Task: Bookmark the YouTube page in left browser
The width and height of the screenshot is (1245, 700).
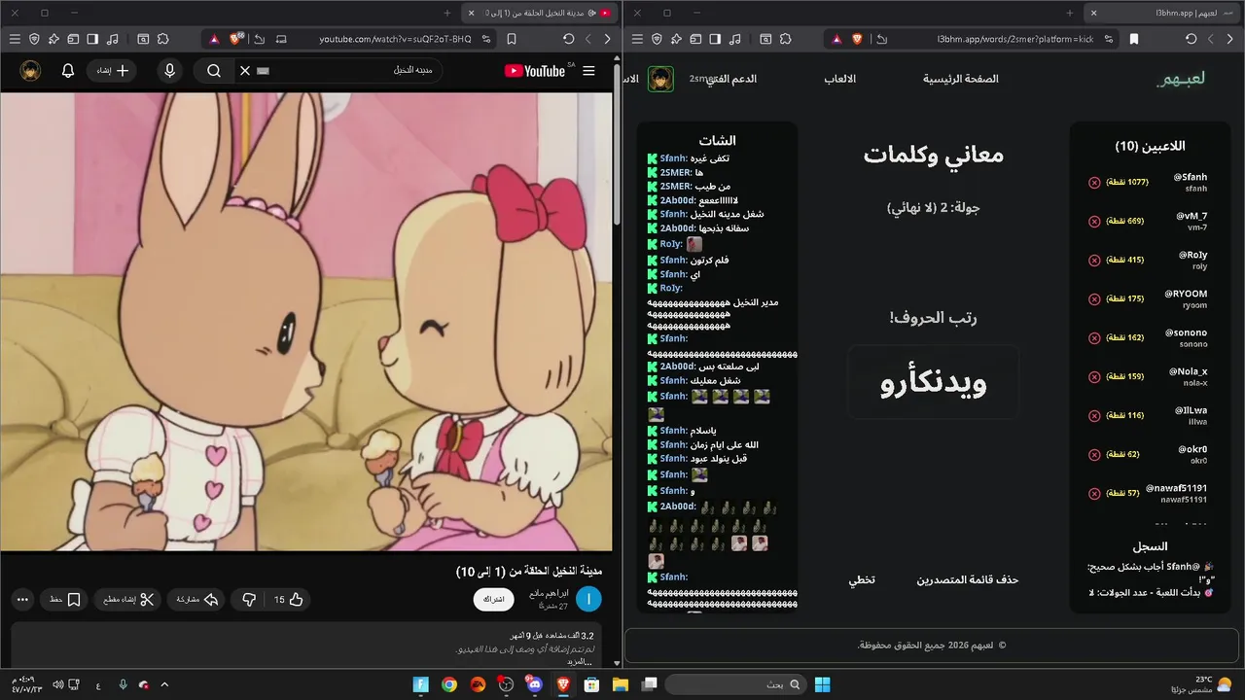Action: tap(512, 39)
